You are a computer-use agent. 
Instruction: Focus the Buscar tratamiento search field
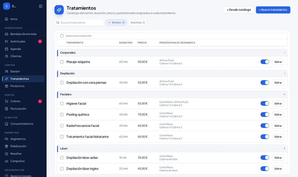(x=79, y=22)
